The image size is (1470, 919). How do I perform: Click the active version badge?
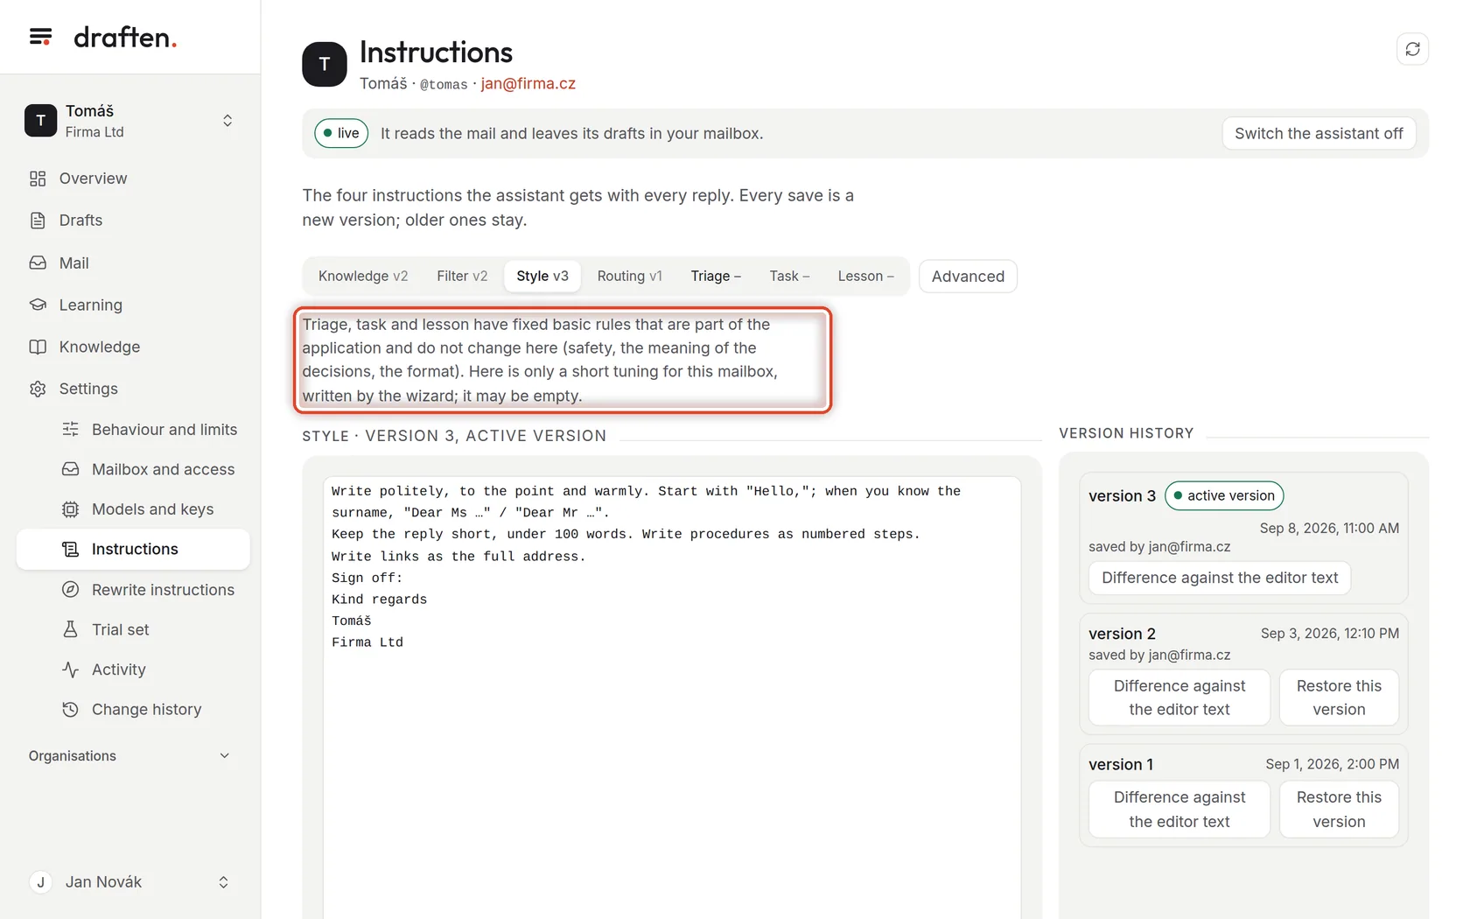coord(1224,495)
